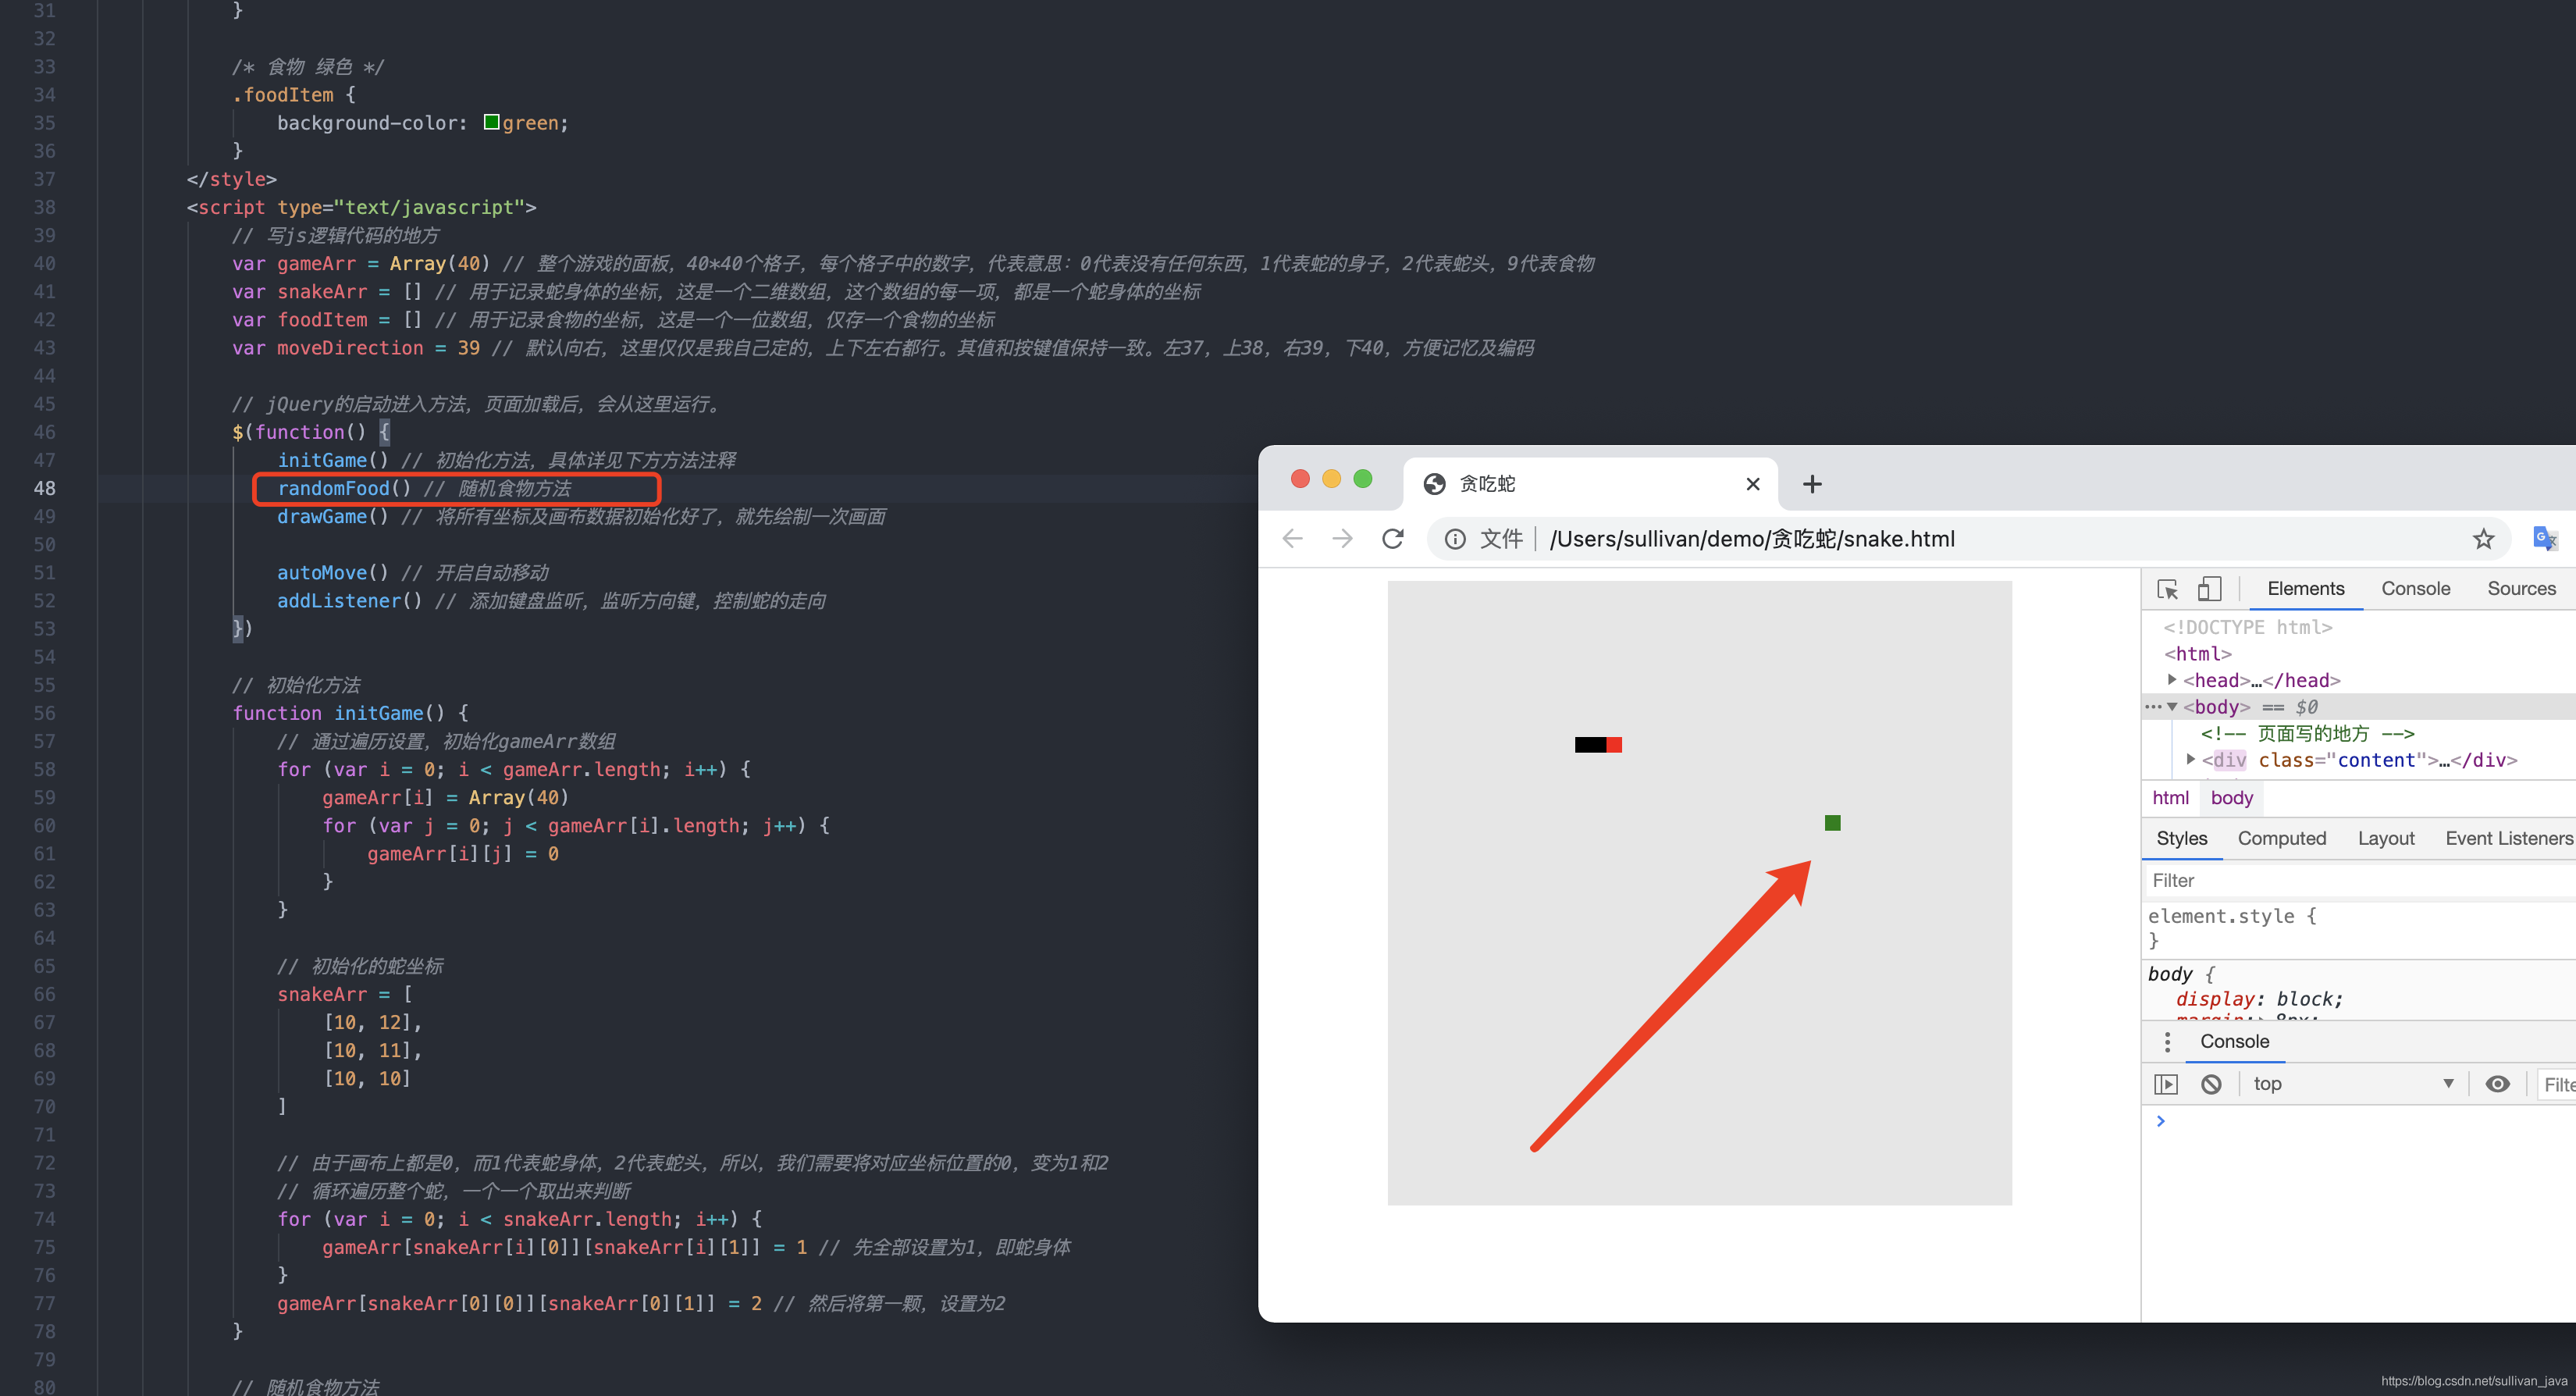Expand the div class content node
This screenshot has height=1396, width=2576.
(2190, 760)
